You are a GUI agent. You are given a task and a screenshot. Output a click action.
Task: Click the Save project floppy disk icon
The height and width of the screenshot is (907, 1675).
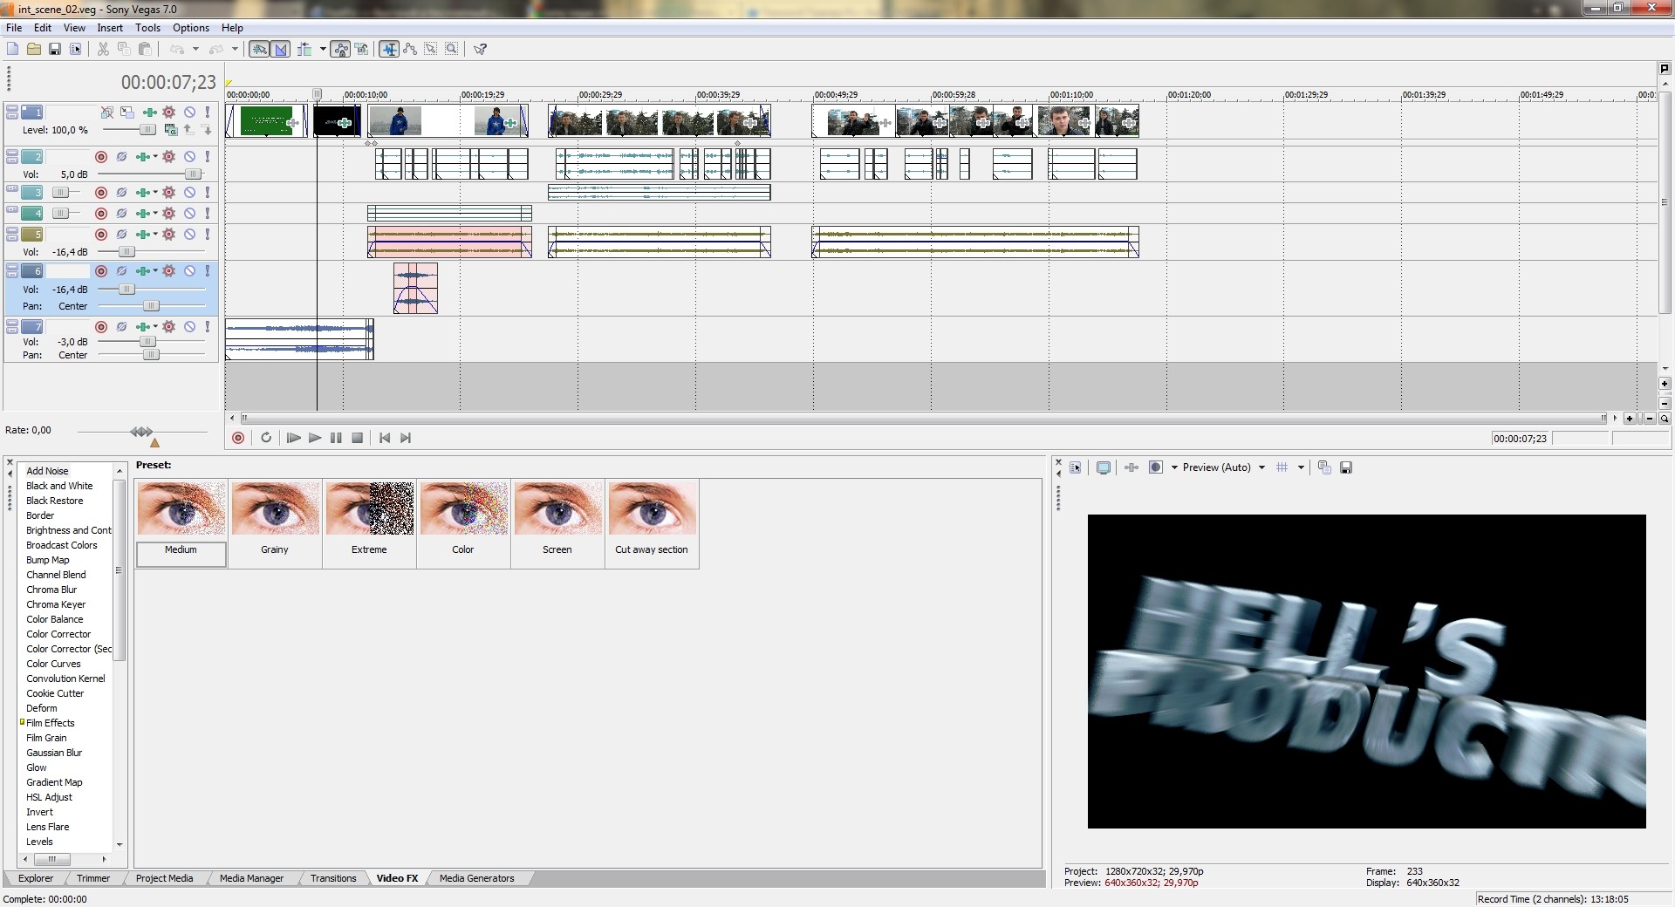coord(54,49)
